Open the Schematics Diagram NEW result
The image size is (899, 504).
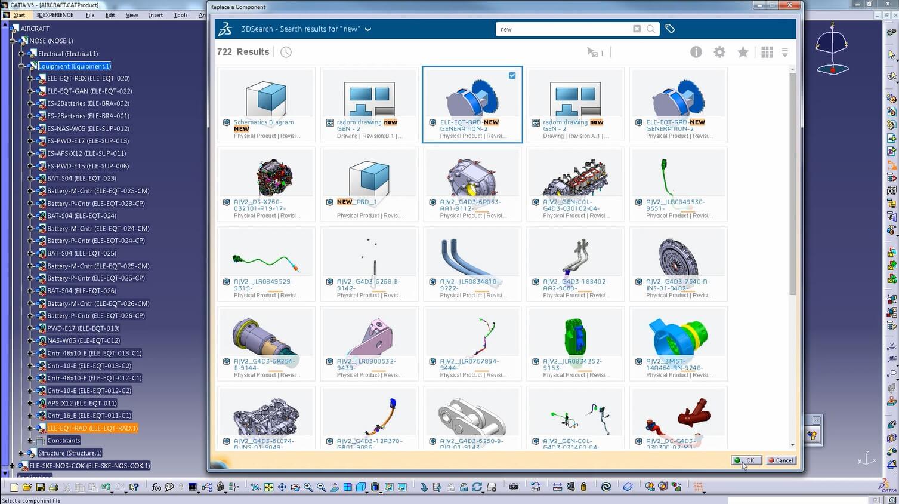point(264,125)
